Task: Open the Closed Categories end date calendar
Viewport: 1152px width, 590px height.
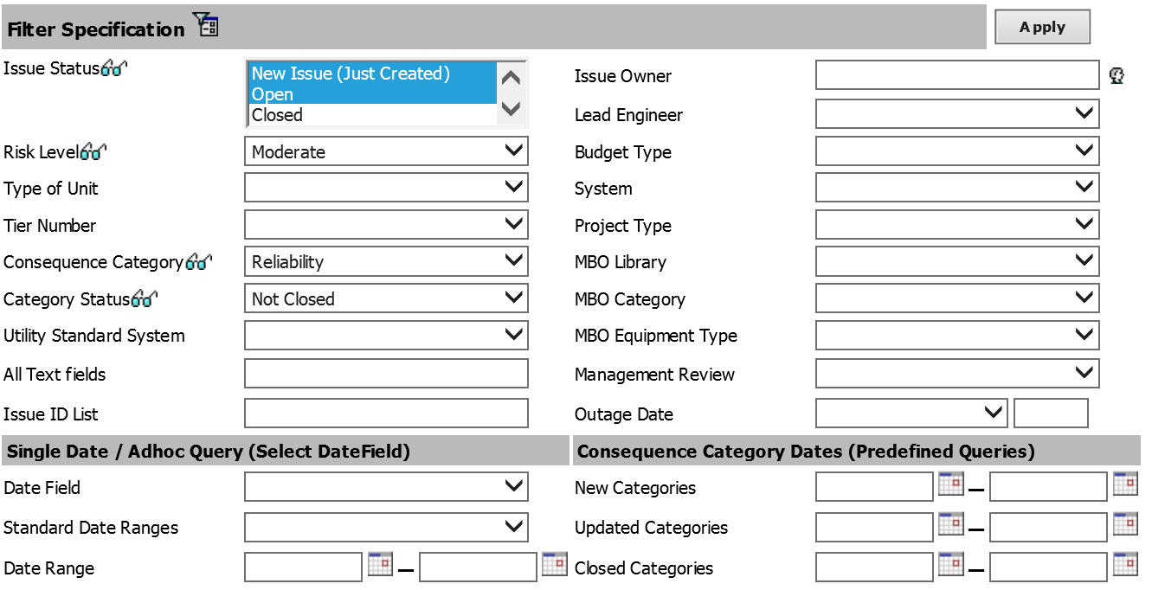Action: [x=1126, y=564]
